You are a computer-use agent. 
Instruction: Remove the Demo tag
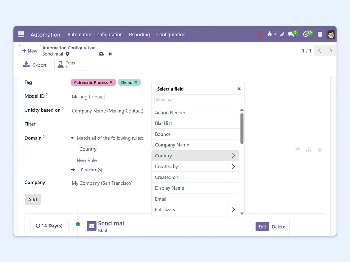[136, 82]
